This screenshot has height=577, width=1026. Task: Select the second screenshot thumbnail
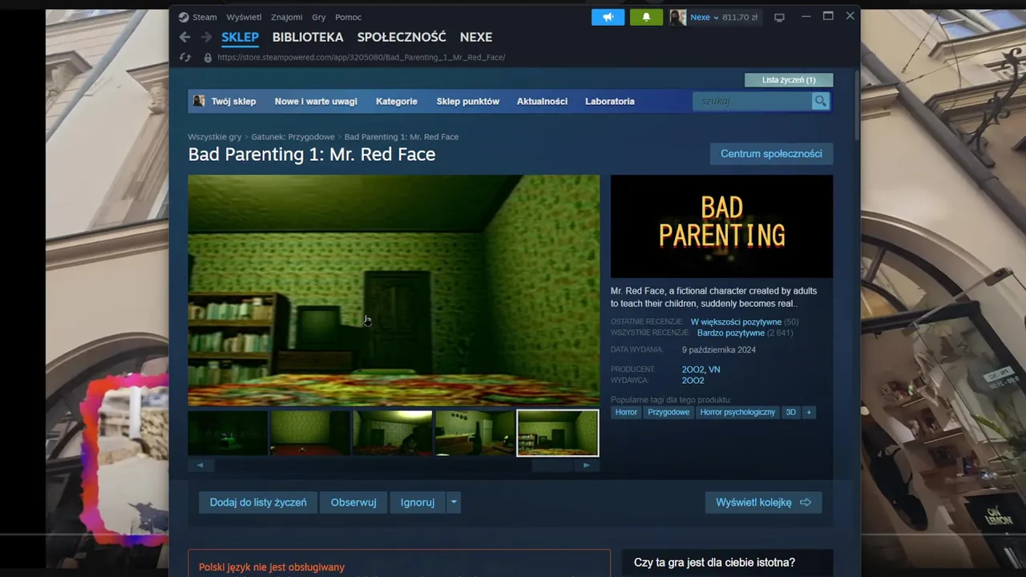pos(310,433)
